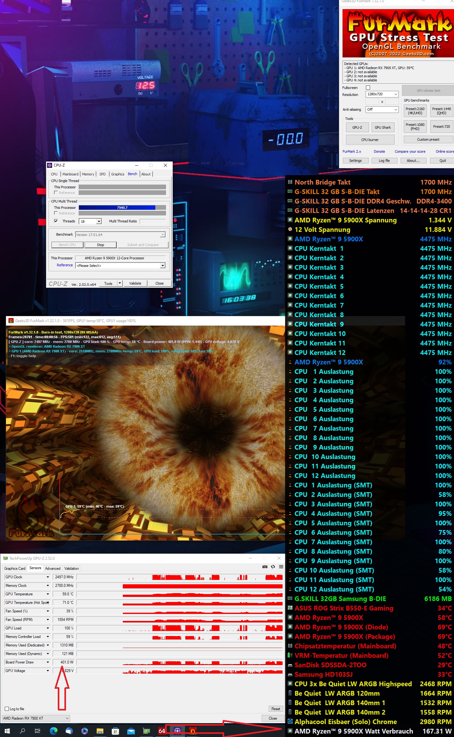Click the FurMark render window title icon
454x737 pixels.
[11, 321]
